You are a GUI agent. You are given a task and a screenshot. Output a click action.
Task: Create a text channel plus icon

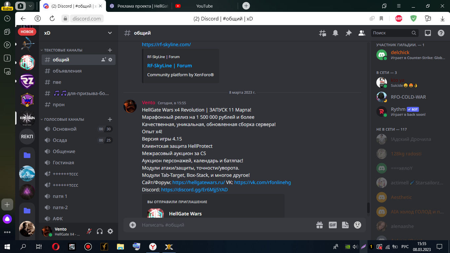pyautogui.click(x=110, y=50)
